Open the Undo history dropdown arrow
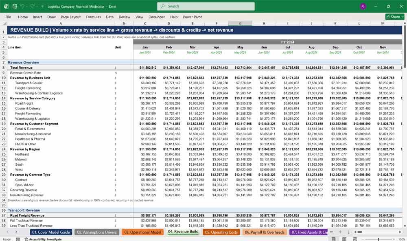 (27, 7)
